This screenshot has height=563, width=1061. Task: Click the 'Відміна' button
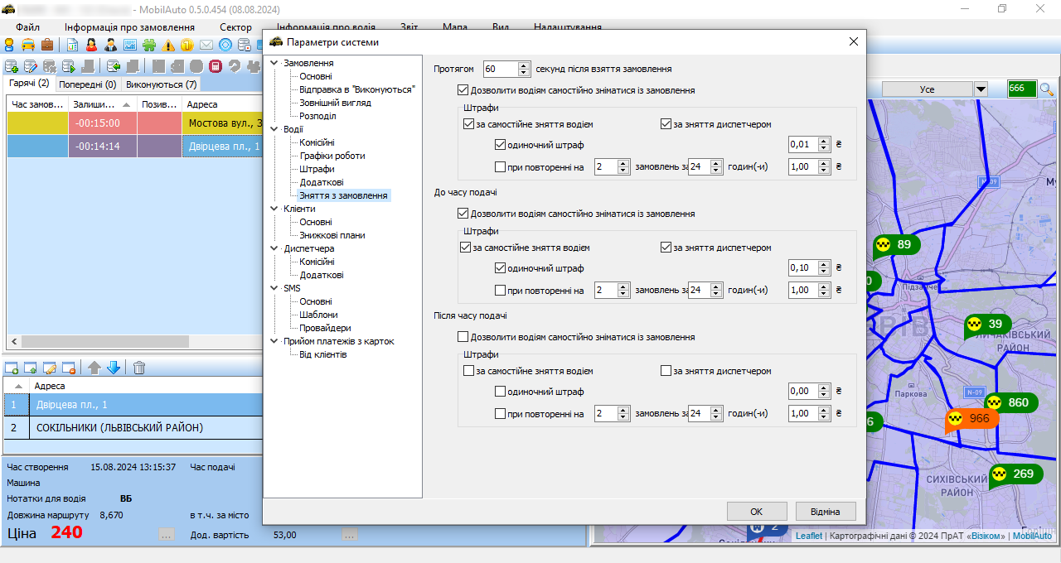(x=825, y=512)
